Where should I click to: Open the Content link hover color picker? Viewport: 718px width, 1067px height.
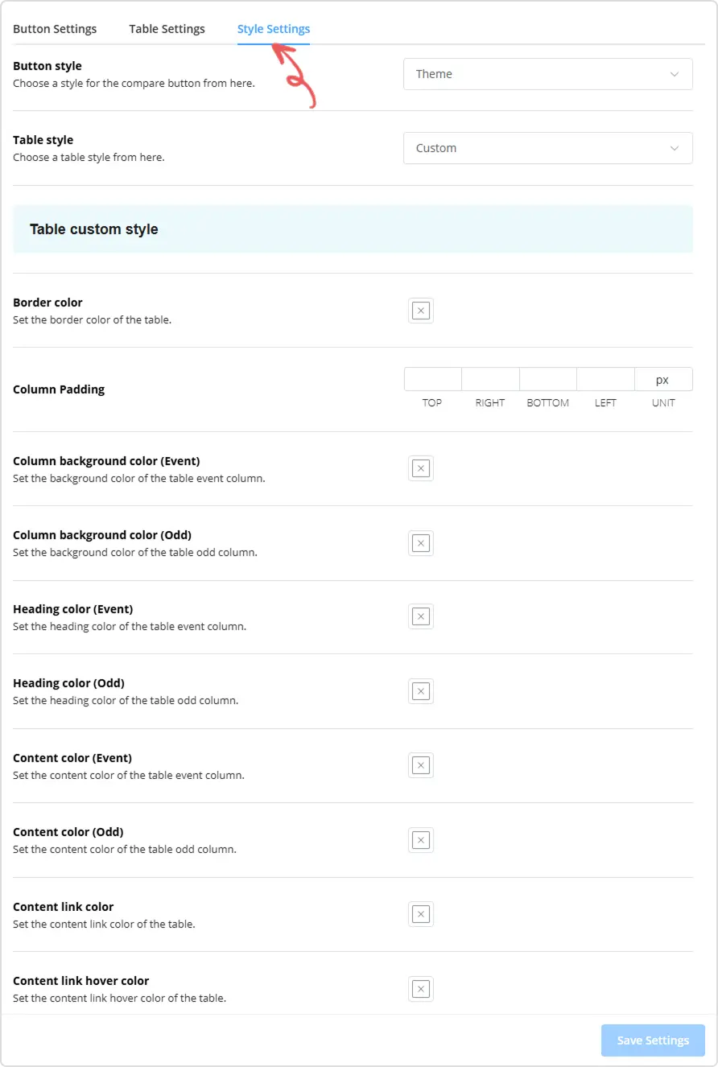[x=420, y=988]
